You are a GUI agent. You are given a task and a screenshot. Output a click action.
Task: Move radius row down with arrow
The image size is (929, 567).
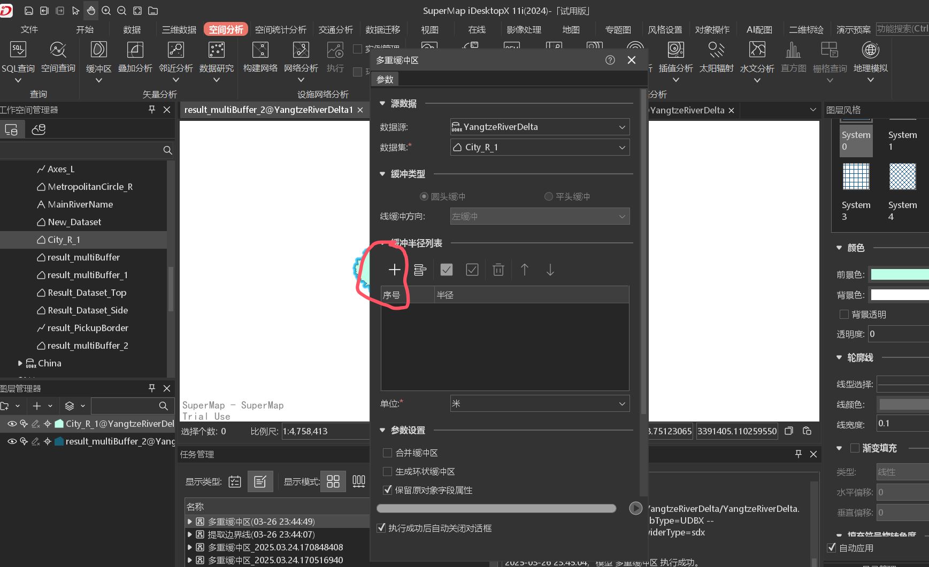coord(550,270)
